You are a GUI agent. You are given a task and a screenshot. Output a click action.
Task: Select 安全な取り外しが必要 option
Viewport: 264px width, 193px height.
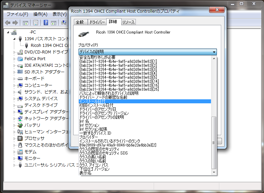pos(145,57)
